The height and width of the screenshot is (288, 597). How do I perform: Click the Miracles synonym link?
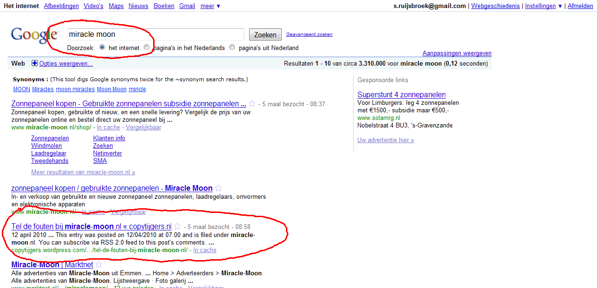tap(43, 89)
